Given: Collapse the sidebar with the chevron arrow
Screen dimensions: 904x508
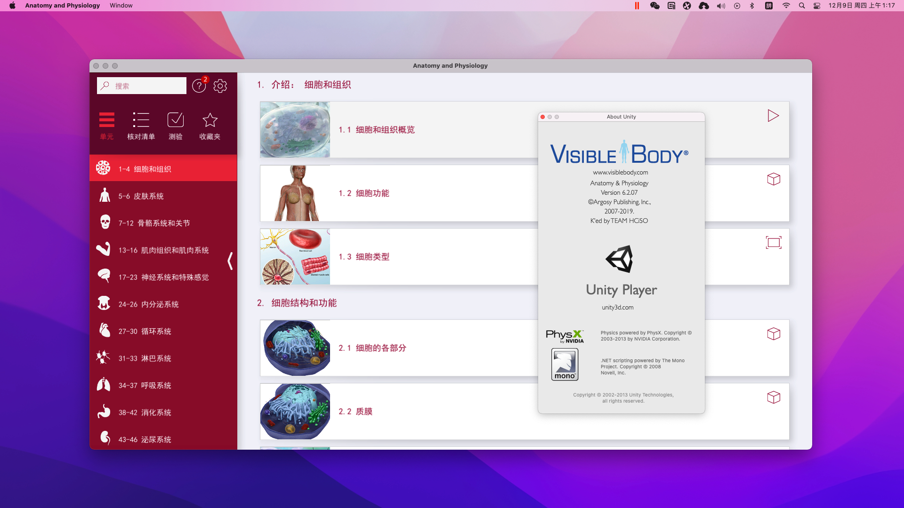Looking at the screenshot, I should (230, 261).
